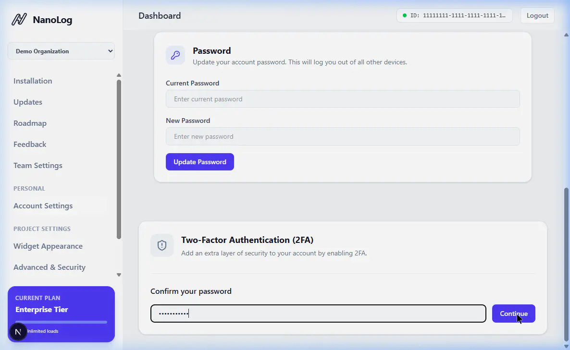This screenshot has width=570, height=350.
Task: Open Account Settings under Personal
Action: tap(43, 206)
